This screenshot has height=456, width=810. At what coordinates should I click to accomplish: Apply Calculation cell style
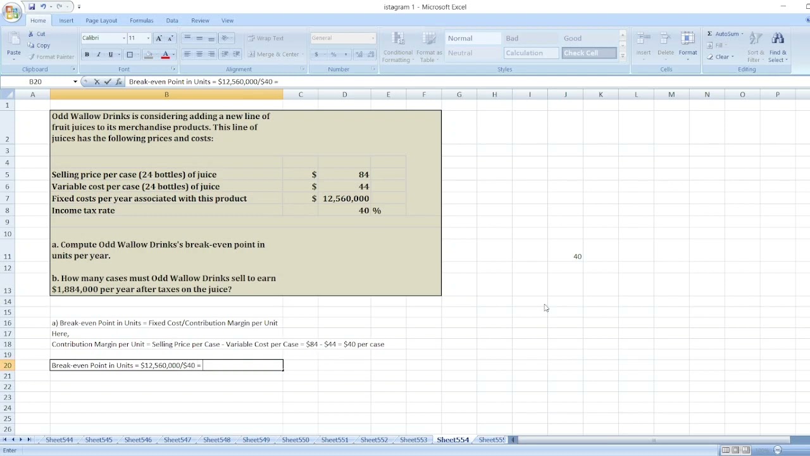(x=532, y=53)
